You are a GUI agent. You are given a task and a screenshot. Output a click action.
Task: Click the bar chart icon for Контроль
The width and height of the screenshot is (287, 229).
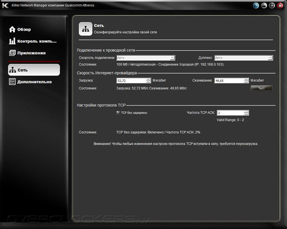point(12,41)
